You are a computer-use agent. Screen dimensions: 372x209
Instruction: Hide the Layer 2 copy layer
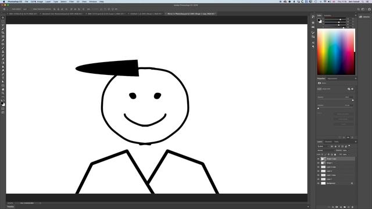(319, 167)
